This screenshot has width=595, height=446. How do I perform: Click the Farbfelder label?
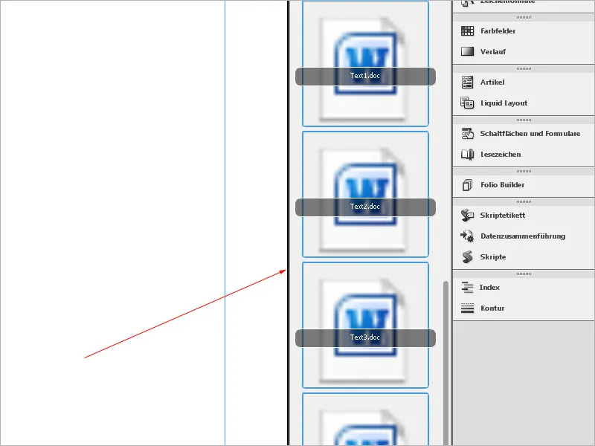(x=498, y=31)
